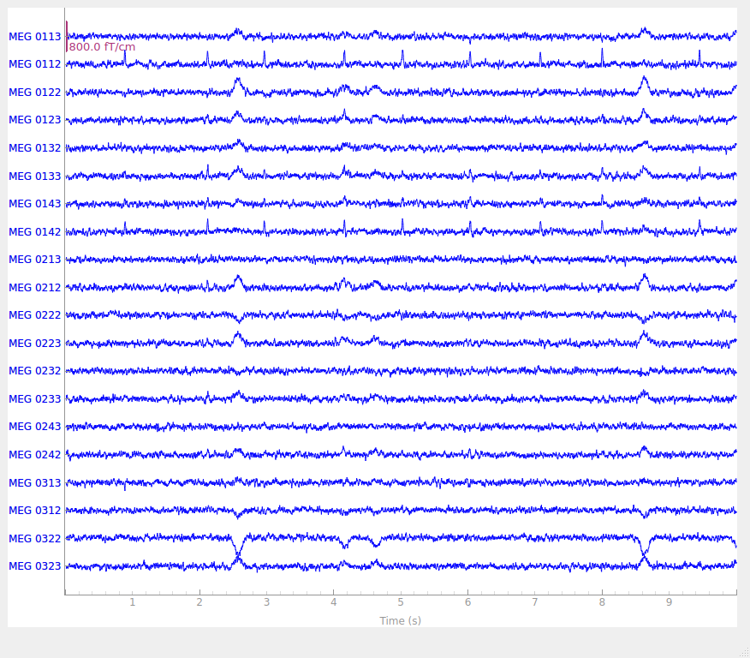Viewport: 750px width, 658px height.
Task: Click the MEG 0122 channel name
Action: point(35,93)
